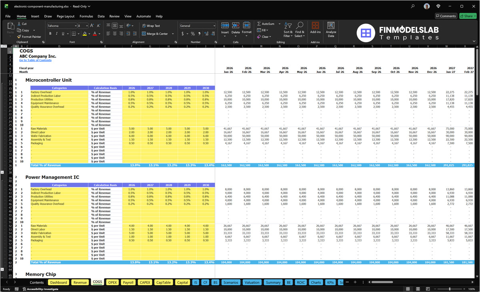Click Analyze Data
Screen dimensions: 480x292
tap(331, 30)
